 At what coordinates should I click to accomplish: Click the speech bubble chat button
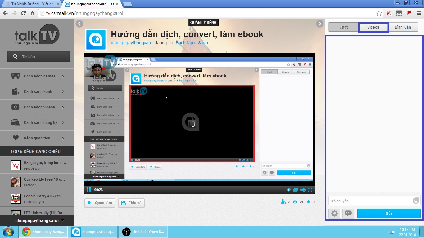coord(348,214)
